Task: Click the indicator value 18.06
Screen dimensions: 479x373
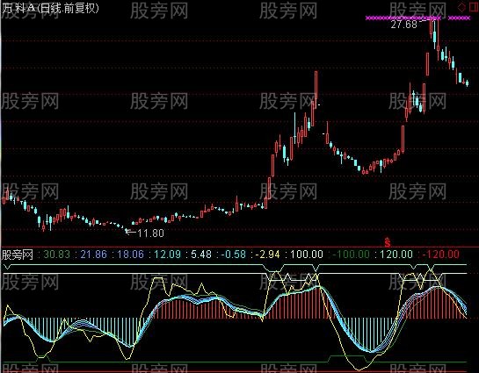Action: click(x=130, y=254)
